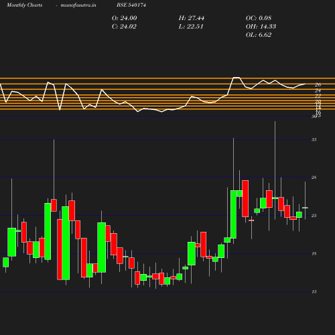Select the low value 'L: 22.51'
This screenshot has width=335, height=335.
191,27
